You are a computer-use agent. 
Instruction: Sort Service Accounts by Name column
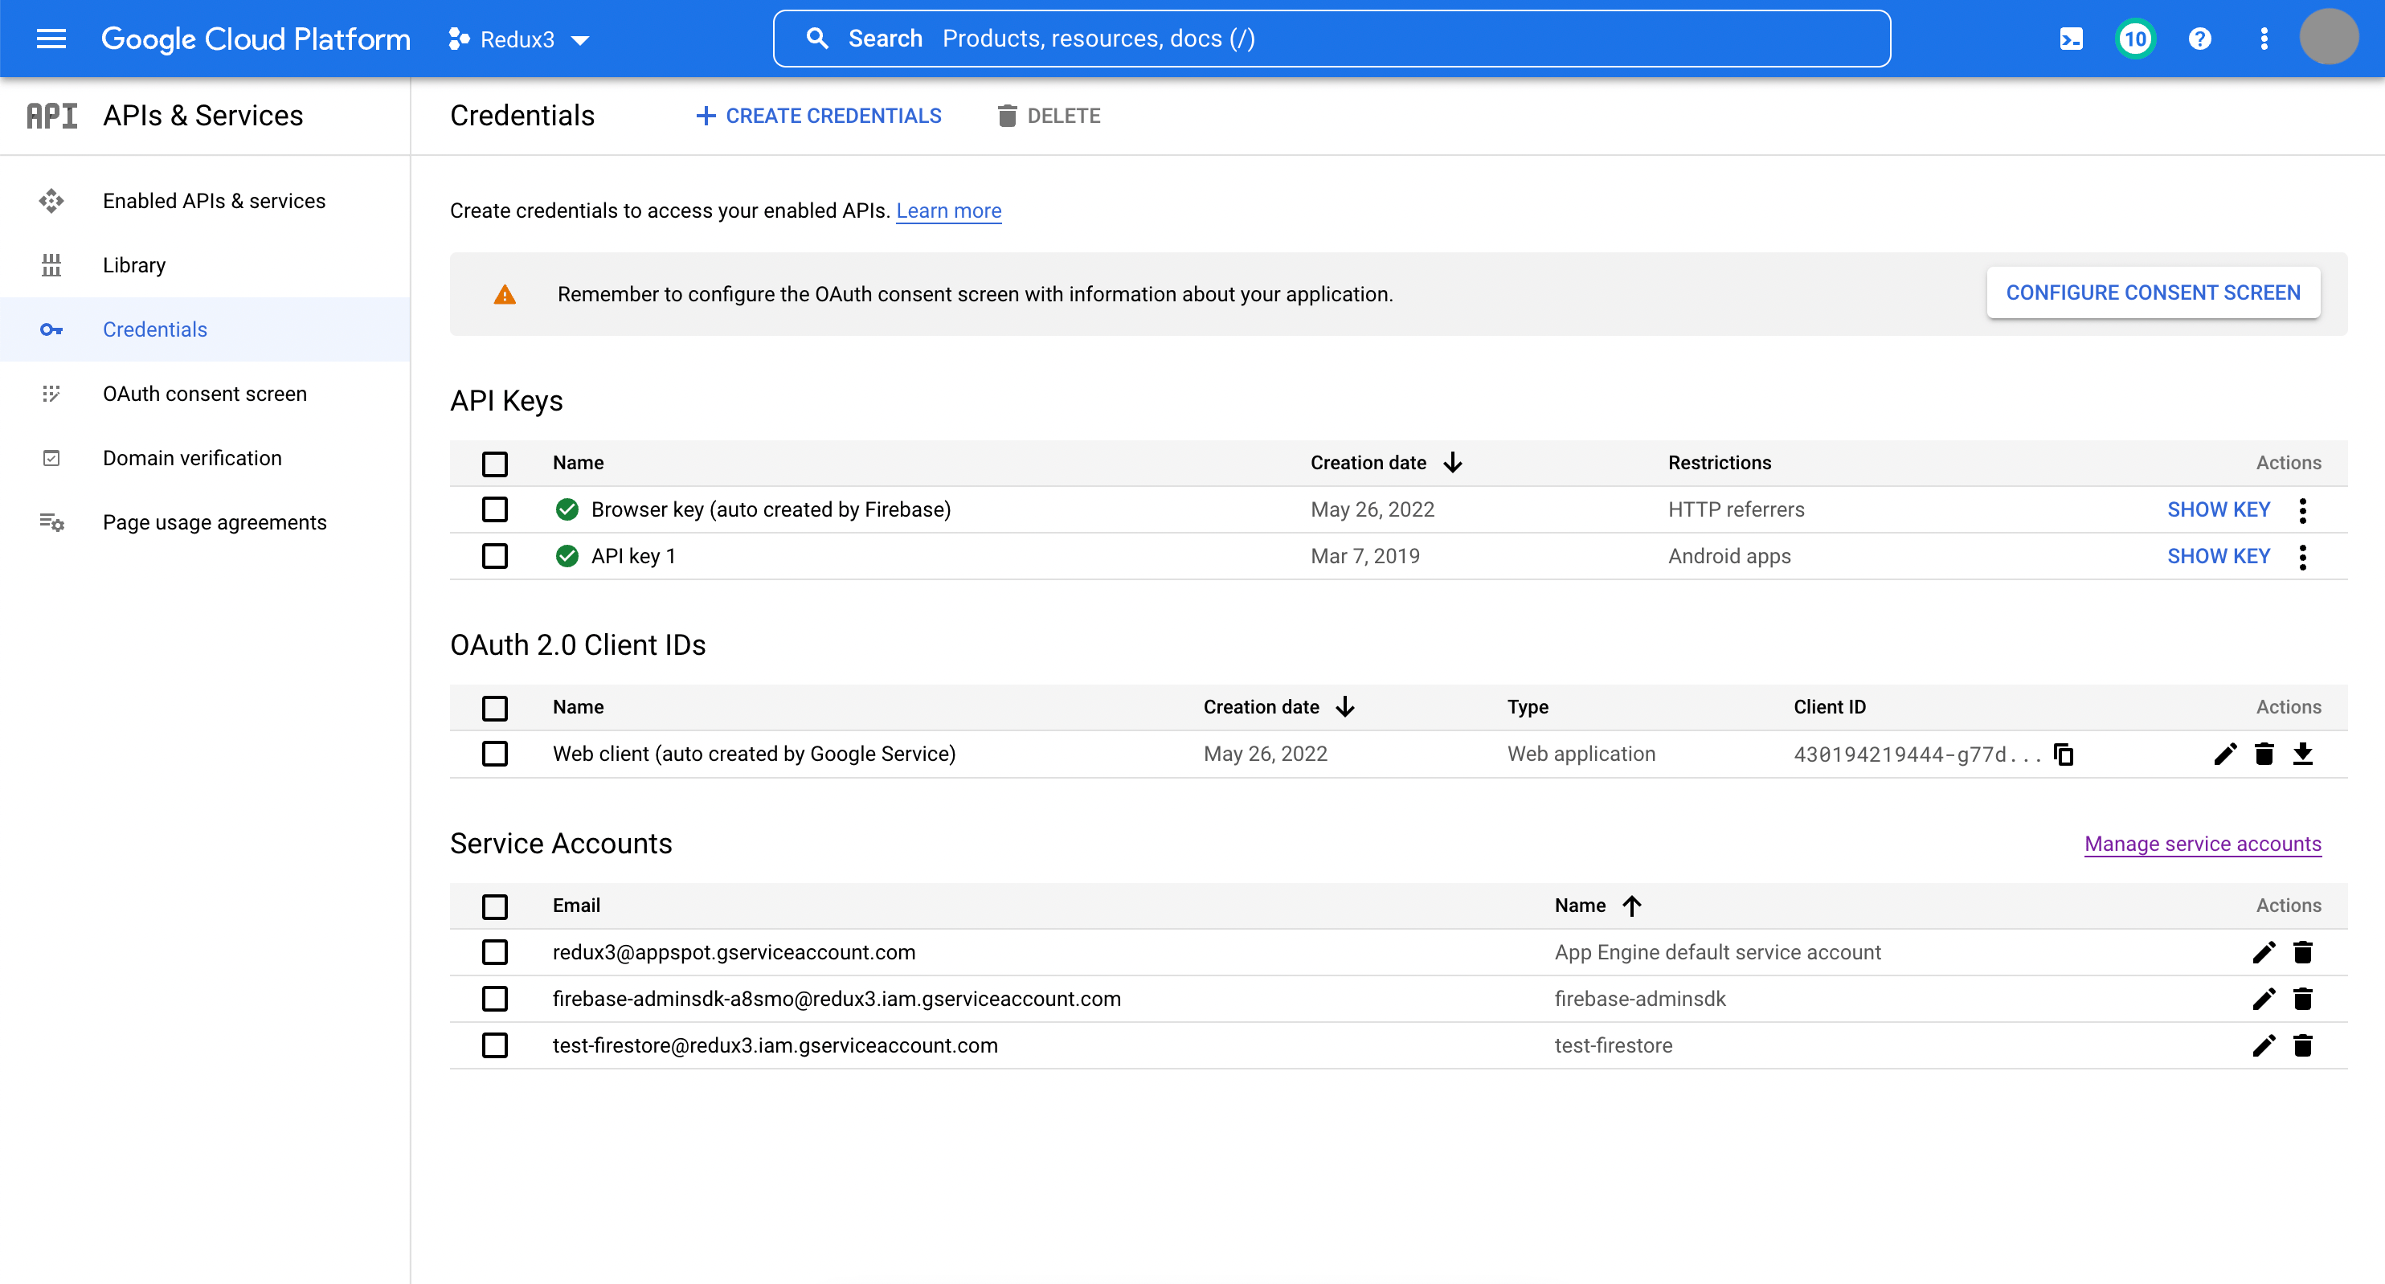coord(1597,906)
